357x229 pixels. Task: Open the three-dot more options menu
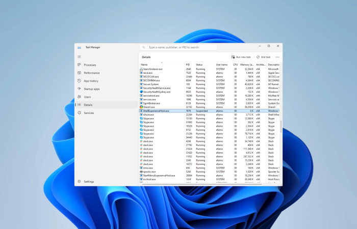277,57
